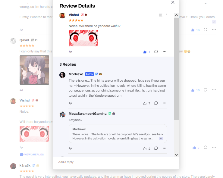Open more options on top background review
Viewport: 223px width, 178px height.
214,30
